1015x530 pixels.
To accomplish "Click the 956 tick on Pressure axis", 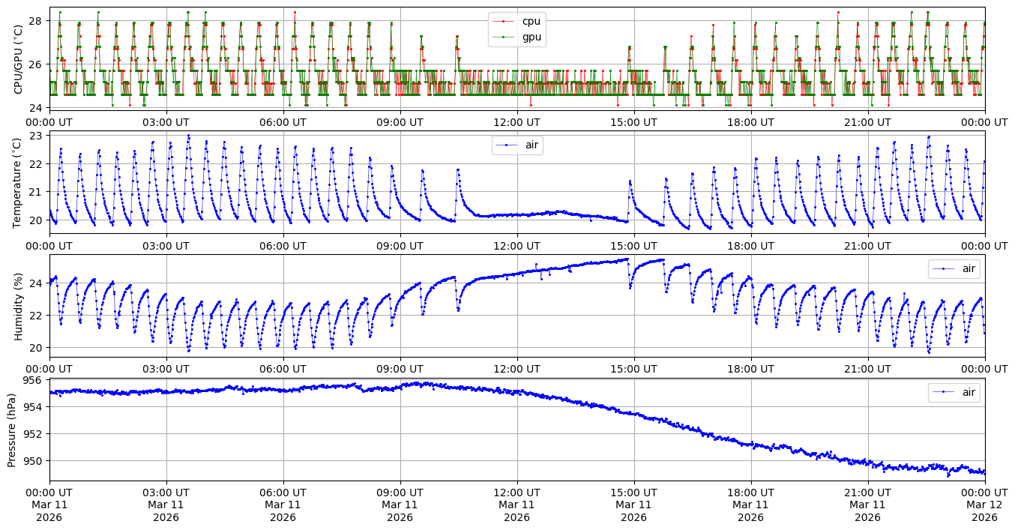I will [34, 380].
